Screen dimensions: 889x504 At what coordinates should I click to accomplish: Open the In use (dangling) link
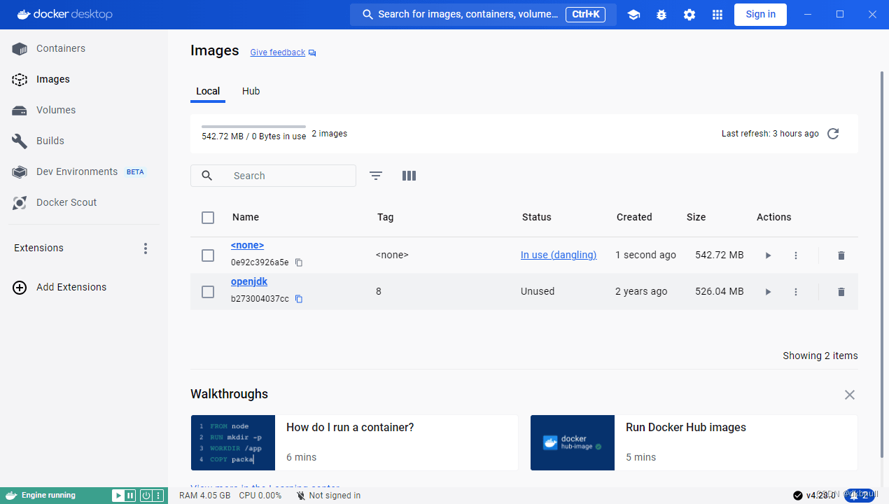click(x=559, y=255)
